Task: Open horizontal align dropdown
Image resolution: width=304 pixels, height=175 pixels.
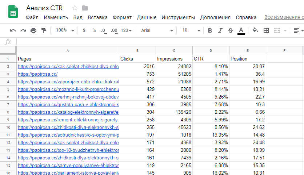Action: coord(299,30)
